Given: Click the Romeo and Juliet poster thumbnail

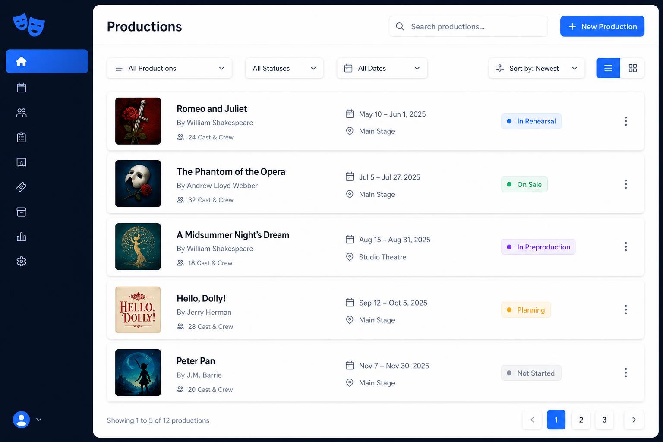Looking at the screenshot, I should pos(138,121).
